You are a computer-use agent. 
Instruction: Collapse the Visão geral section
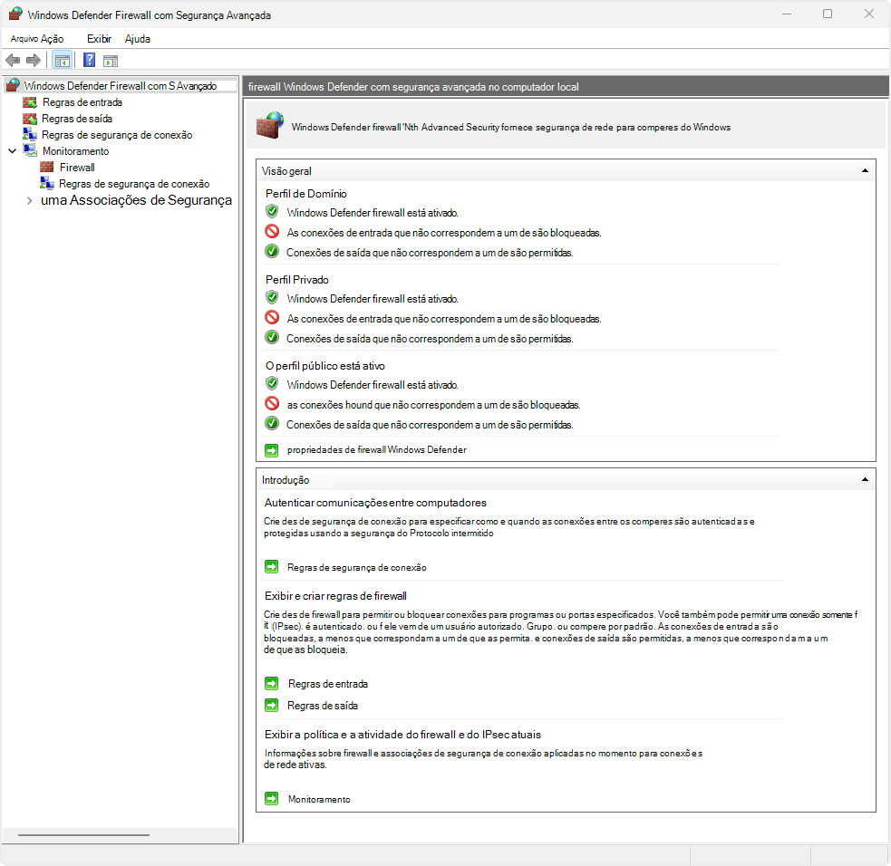(x=865, y=170)
